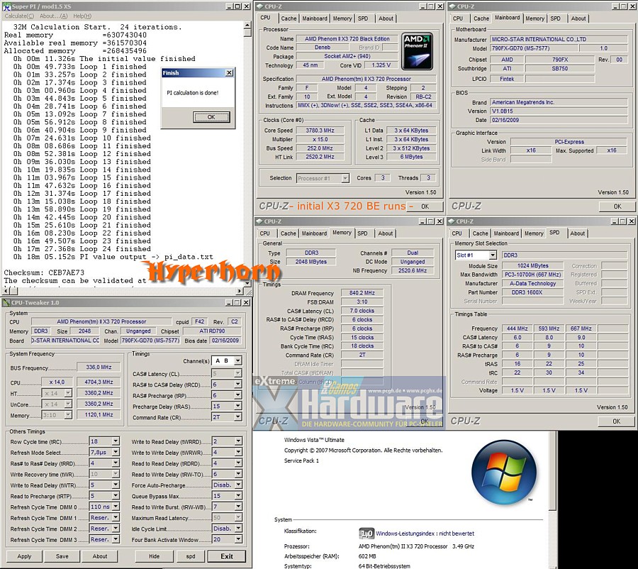638x569 pixels.
Task: Click Exit button in CPU-Tweaker
Action: (x=227, y=556)
